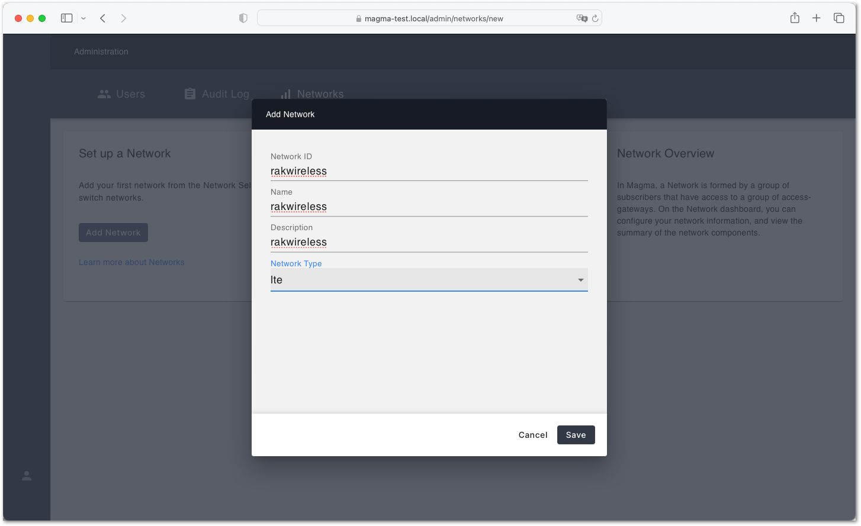Open a new tab with plus icon
Viewport: 861px width, 526px height.
pos(817,18)
